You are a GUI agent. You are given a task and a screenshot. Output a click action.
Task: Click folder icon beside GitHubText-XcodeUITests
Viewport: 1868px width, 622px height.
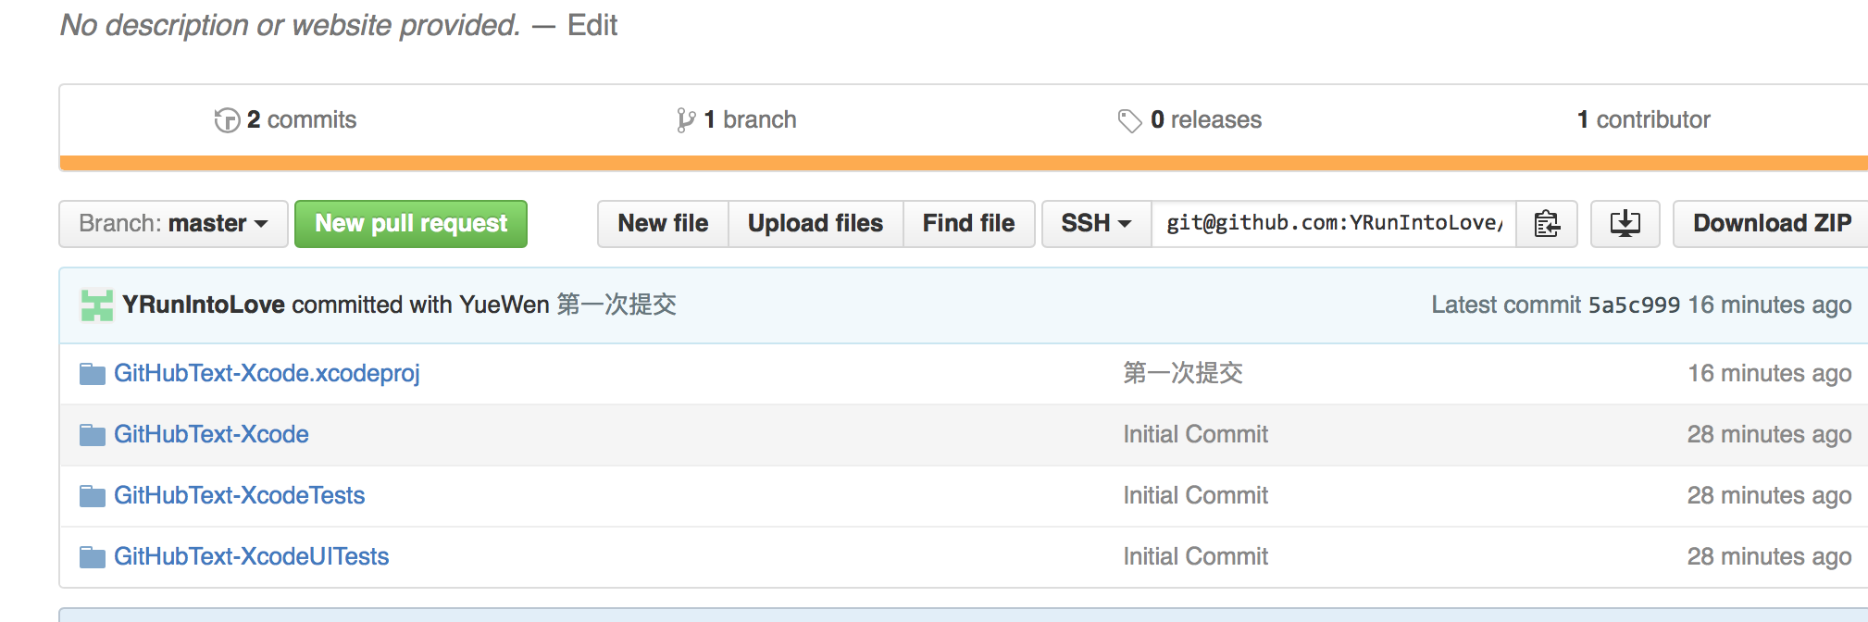coord(93,557)
